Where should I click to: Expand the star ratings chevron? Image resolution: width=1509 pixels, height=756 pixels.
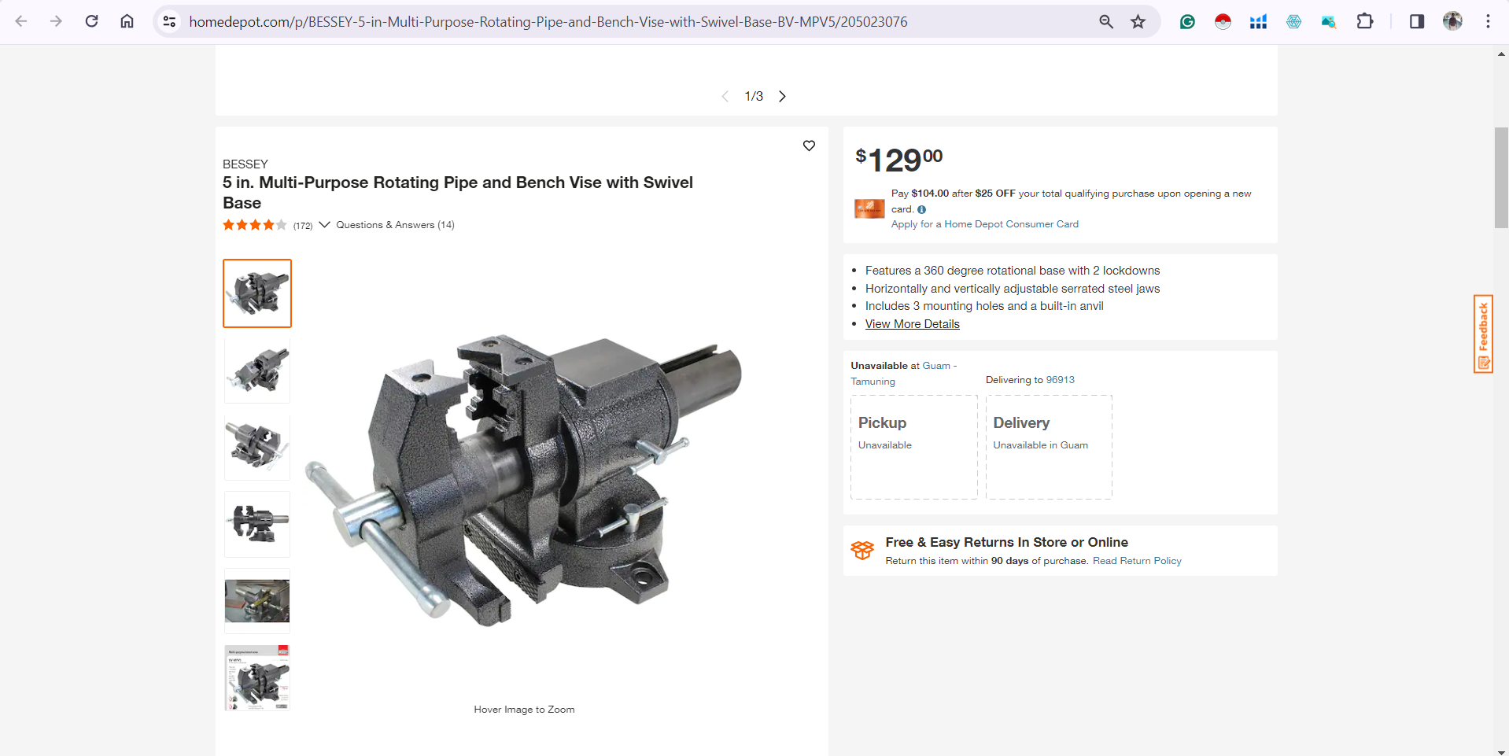click(324, 225)
